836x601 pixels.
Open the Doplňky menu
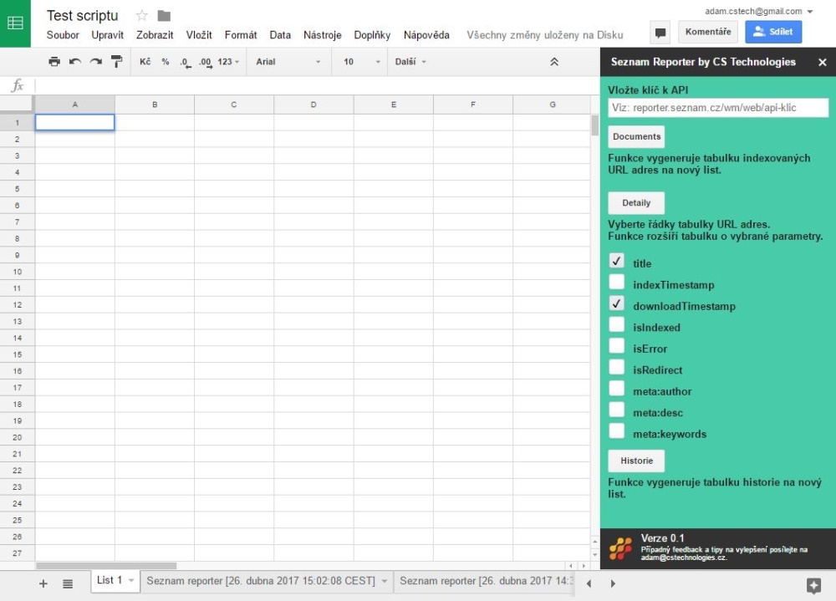point(372,35)
